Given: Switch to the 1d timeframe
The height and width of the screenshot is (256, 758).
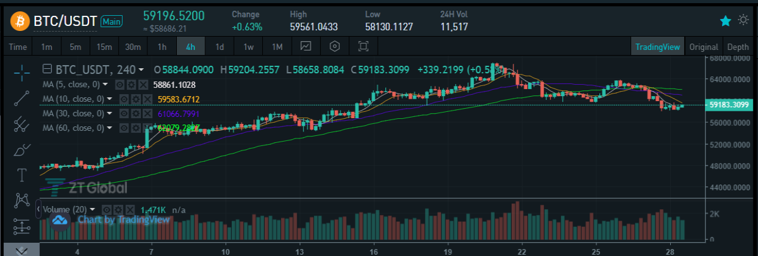Looking at the screenshot, I should pos(220,47).
